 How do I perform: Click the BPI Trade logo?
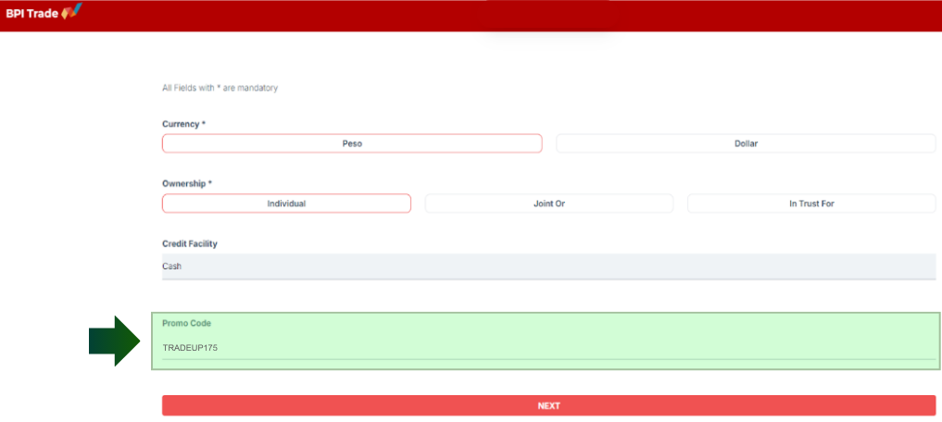(x=44, y=13)
